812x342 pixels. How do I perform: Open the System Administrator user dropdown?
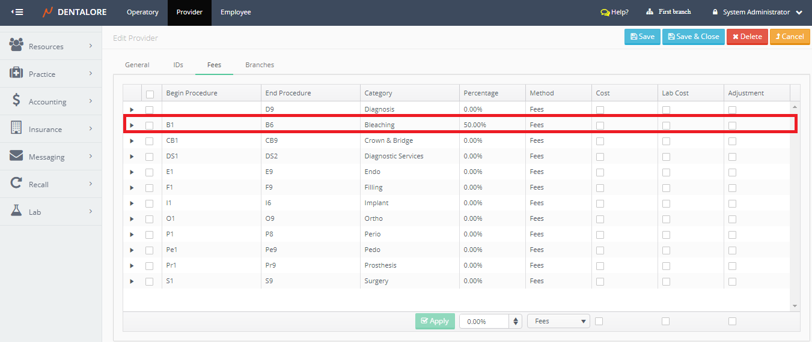click(757, 12)
